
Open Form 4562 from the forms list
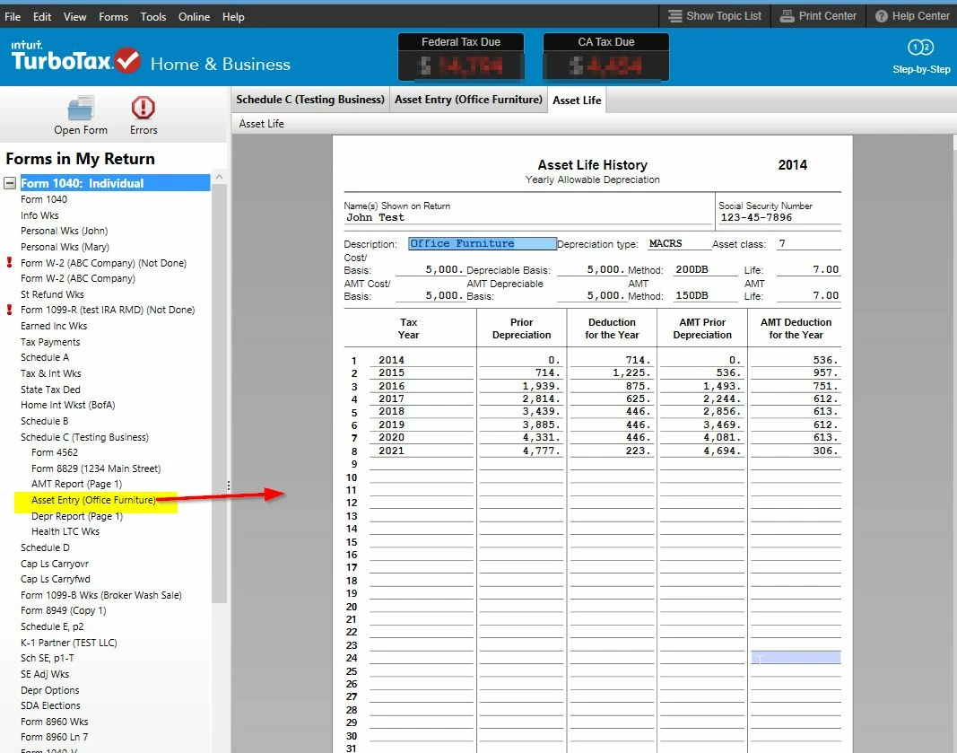point(55,452)
